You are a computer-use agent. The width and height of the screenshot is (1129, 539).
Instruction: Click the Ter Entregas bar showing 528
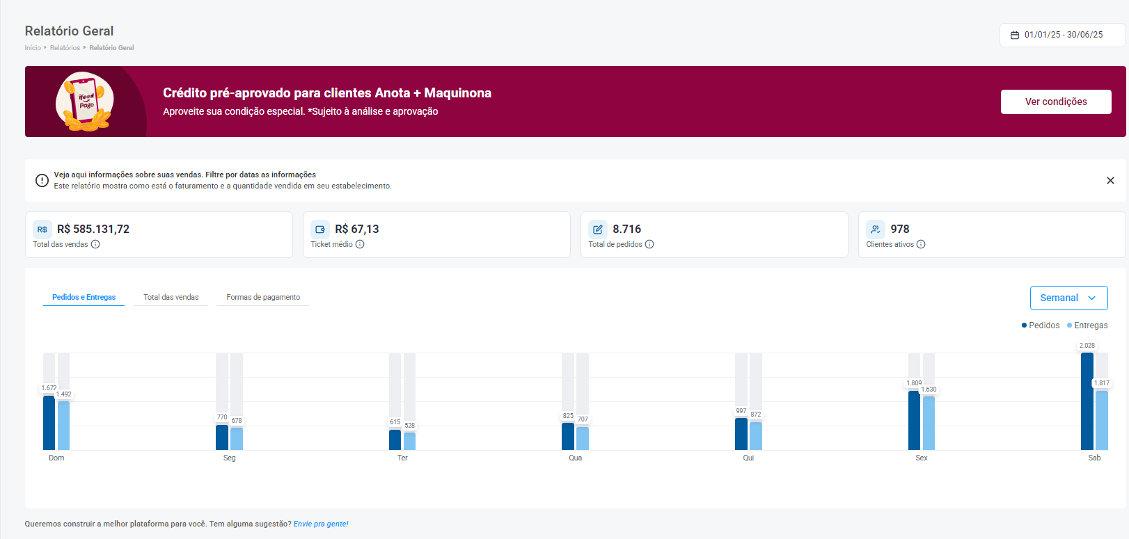409,441
